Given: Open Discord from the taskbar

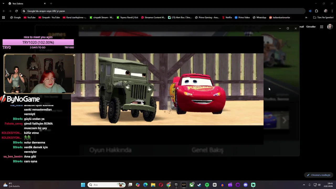Looking at the screenshot, I should 245,185.
